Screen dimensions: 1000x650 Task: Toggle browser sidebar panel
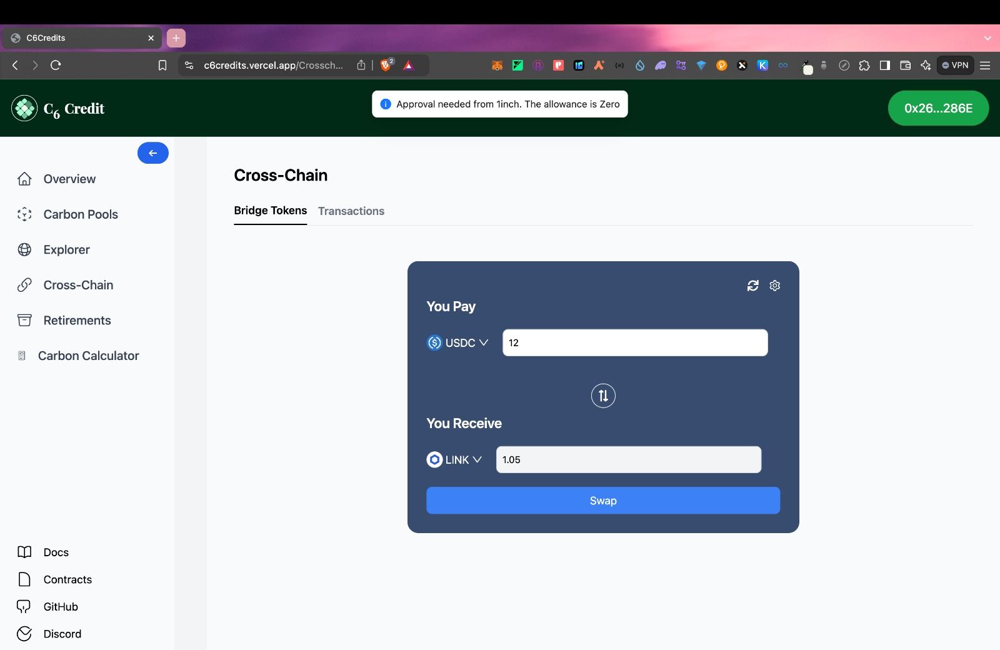[x=885, y=65]
